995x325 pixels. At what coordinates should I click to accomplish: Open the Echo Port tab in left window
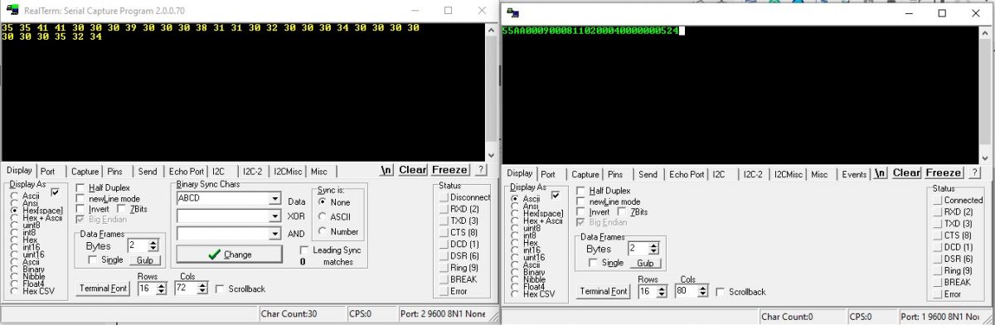point(186,172)
